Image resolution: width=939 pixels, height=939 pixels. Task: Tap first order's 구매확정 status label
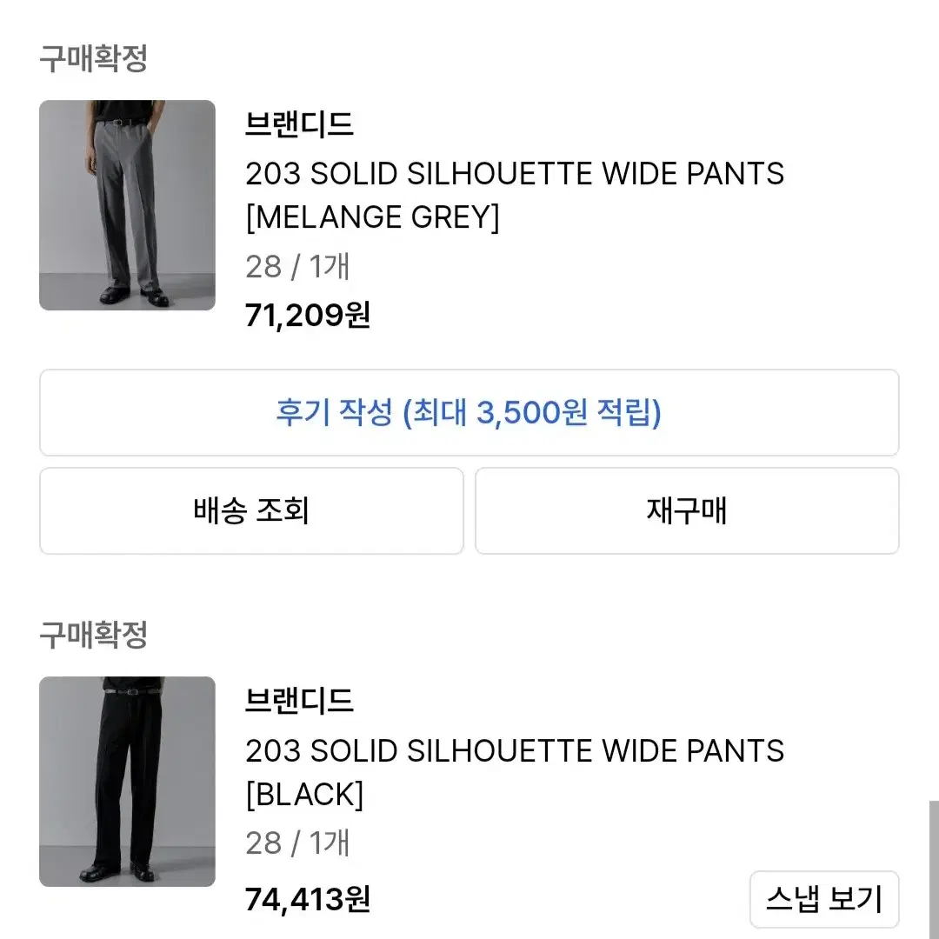(93, 58)
